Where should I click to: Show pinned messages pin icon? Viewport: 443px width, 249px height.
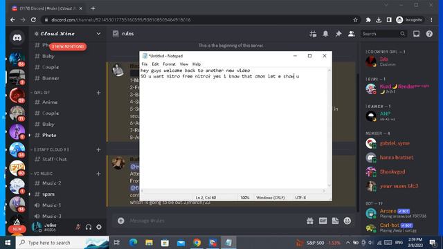[x=338, y=34]
